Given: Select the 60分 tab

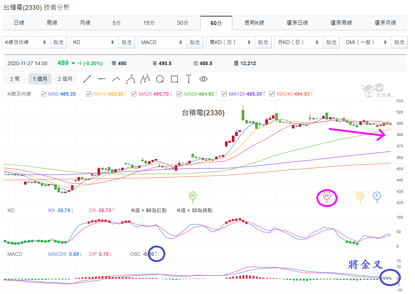Looking at the screenshot, I should [x=216, y=23].
